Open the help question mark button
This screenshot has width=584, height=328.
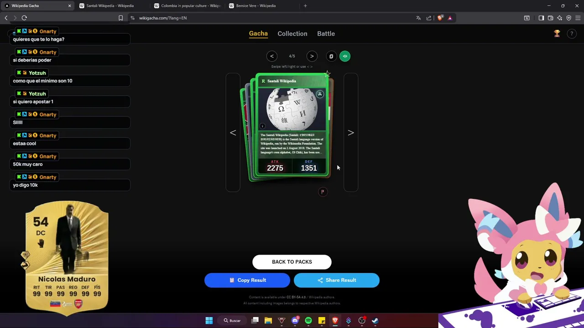click(x=572, y=34)
